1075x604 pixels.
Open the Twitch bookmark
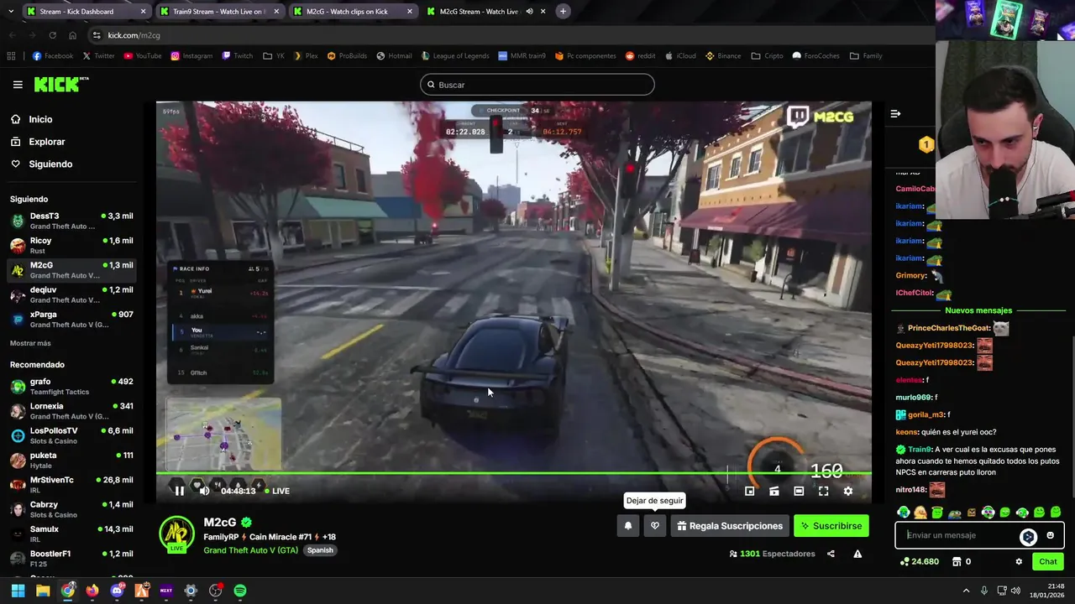238,56
